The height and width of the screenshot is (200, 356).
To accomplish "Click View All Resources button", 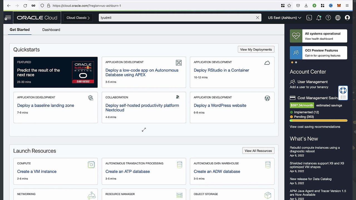I will (258, 151).
